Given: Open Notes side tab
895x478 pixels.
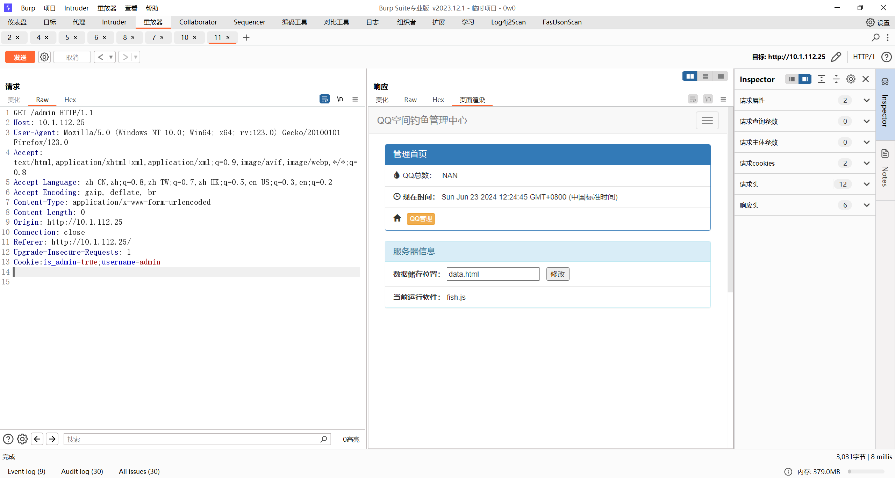Looking at the screenshot, I should point(885,170).
